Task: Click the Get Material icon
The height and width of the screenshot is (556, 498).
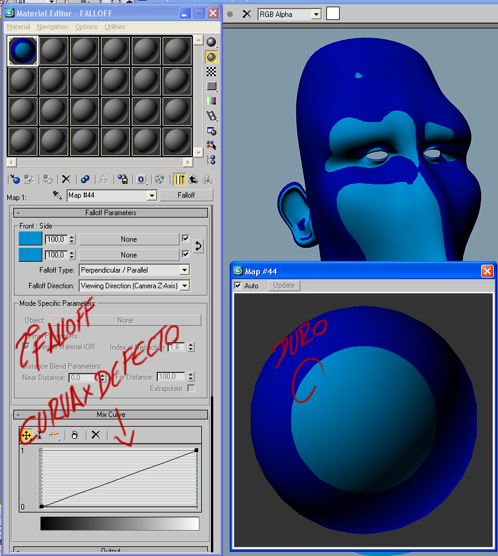Action: tap(15, 179)
